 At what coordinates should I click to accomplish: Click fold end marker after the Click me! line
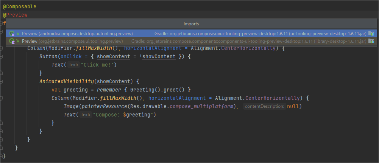click(x=1, y=73)
